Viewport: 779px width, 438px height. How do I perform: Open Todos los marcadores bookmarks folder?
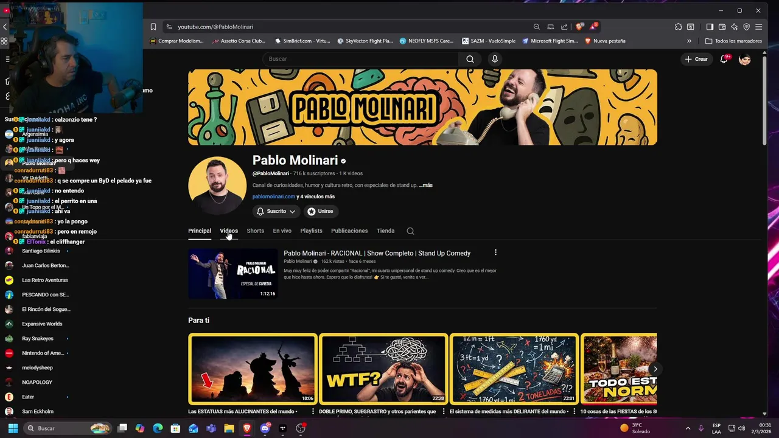click(733, 41)
